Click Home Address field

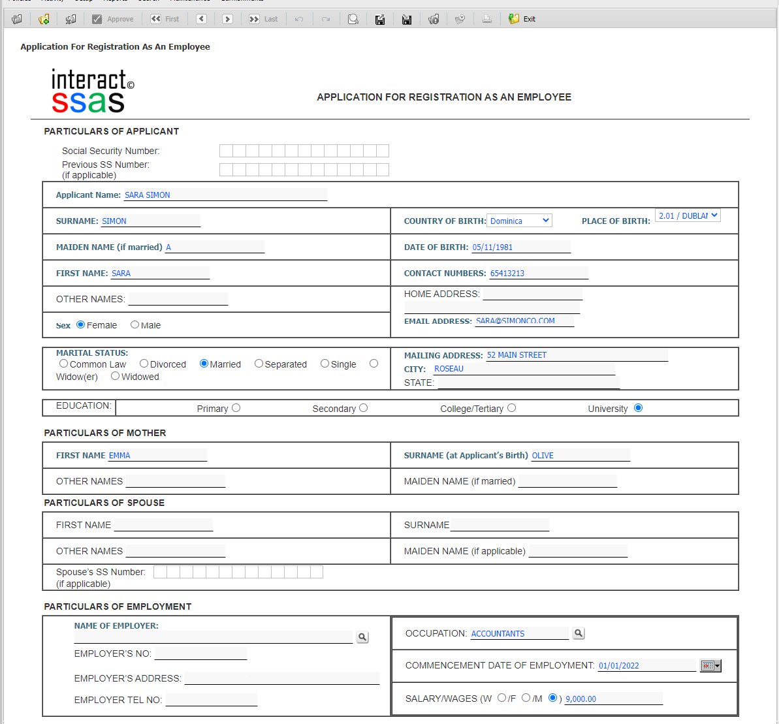(x=533, y=294)
